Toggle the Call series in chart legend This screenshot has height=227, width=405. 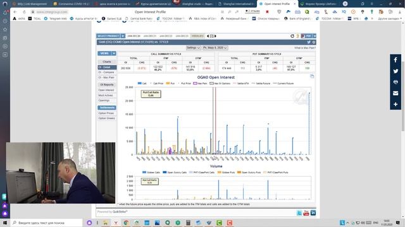142,83
